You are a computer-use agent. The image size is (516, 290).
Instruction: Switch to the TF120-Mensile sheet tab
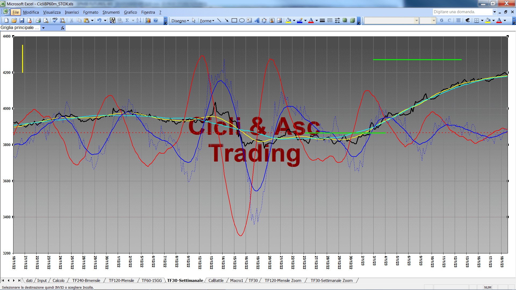point(121,280)
